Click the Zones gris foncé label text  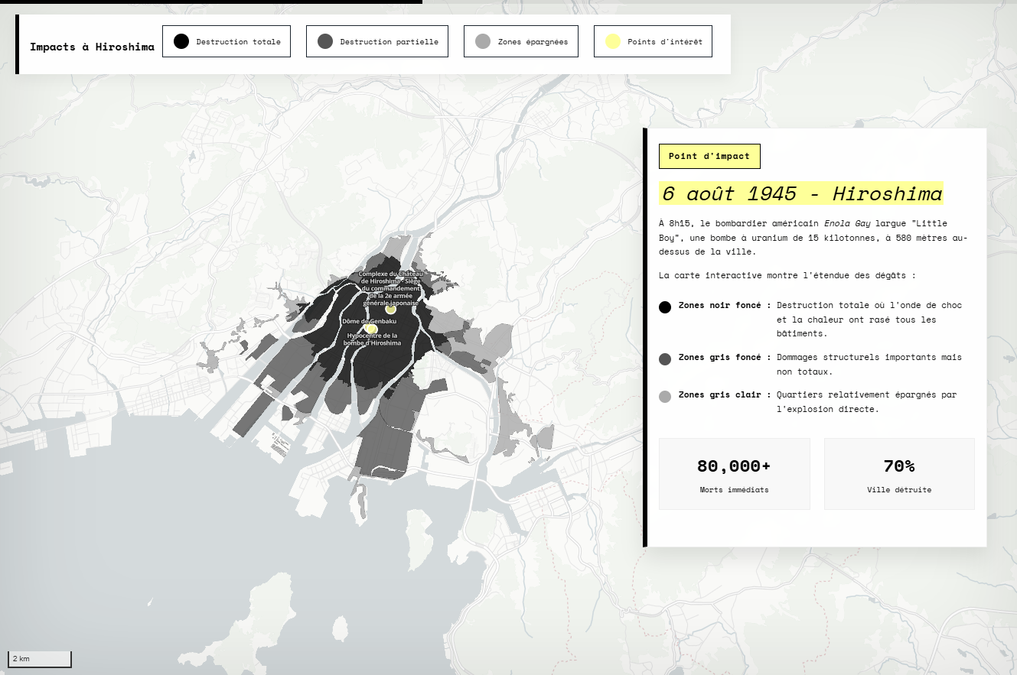click(x=724, y=357)
